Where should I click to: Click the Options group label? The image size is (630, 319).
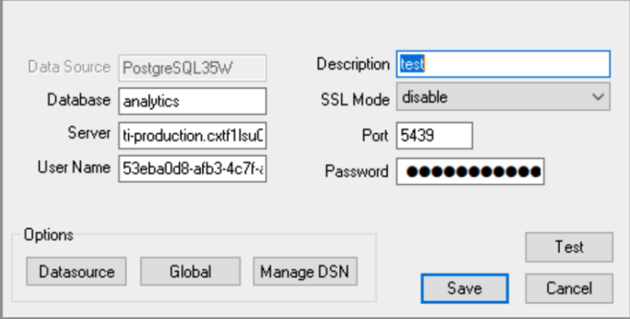(x=49, y=234)
